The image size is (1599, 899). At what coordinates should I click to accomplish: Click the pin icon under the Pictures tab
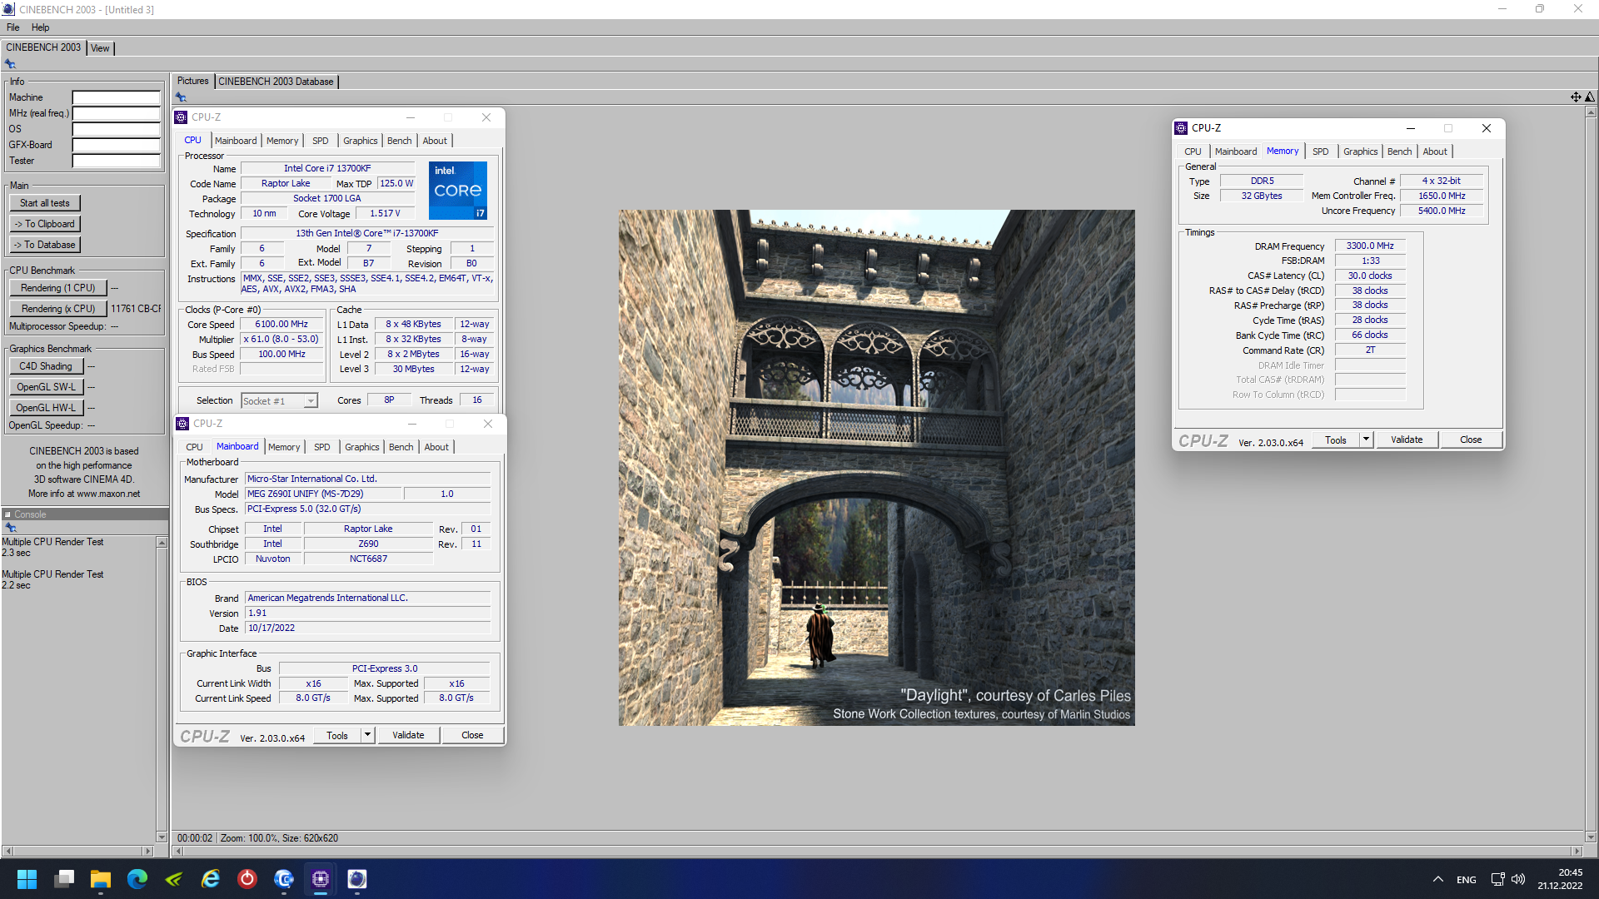point(181,97)
